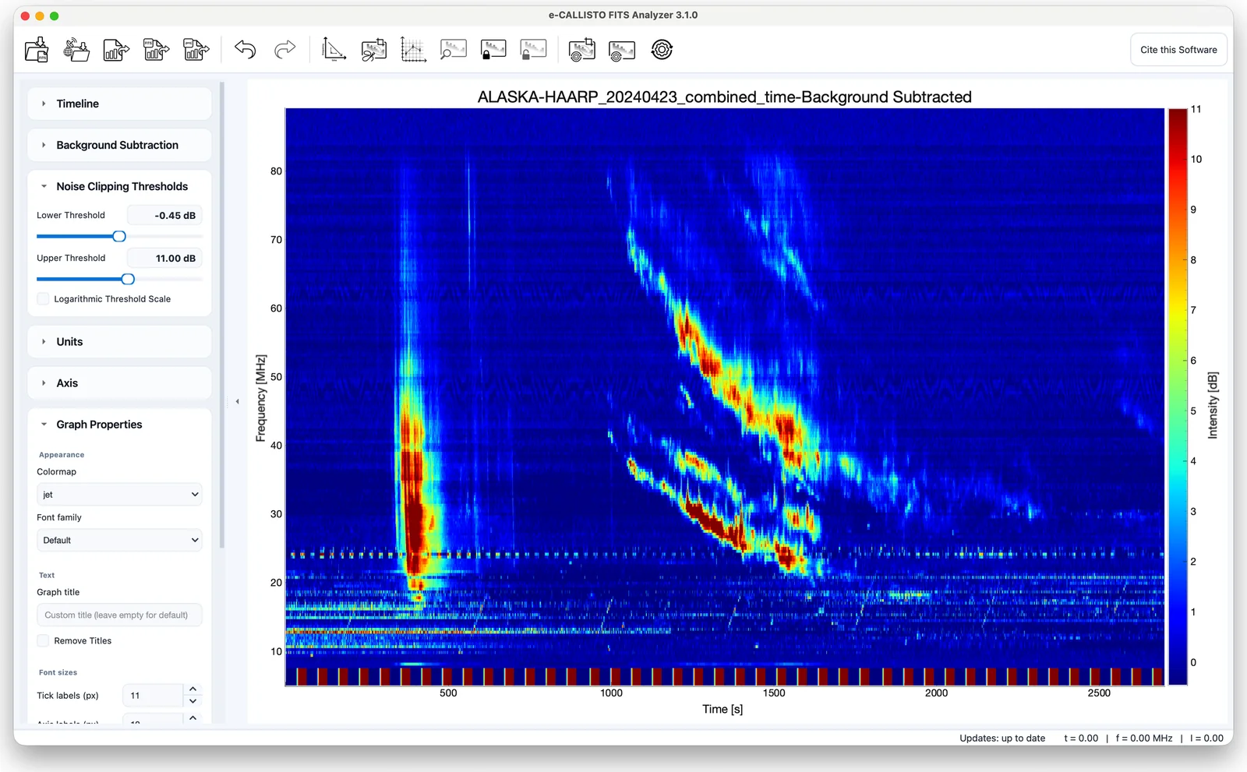The image size is (1247, 772).
Task: Click the circular gear reset icon
Action: pos(662,50)
